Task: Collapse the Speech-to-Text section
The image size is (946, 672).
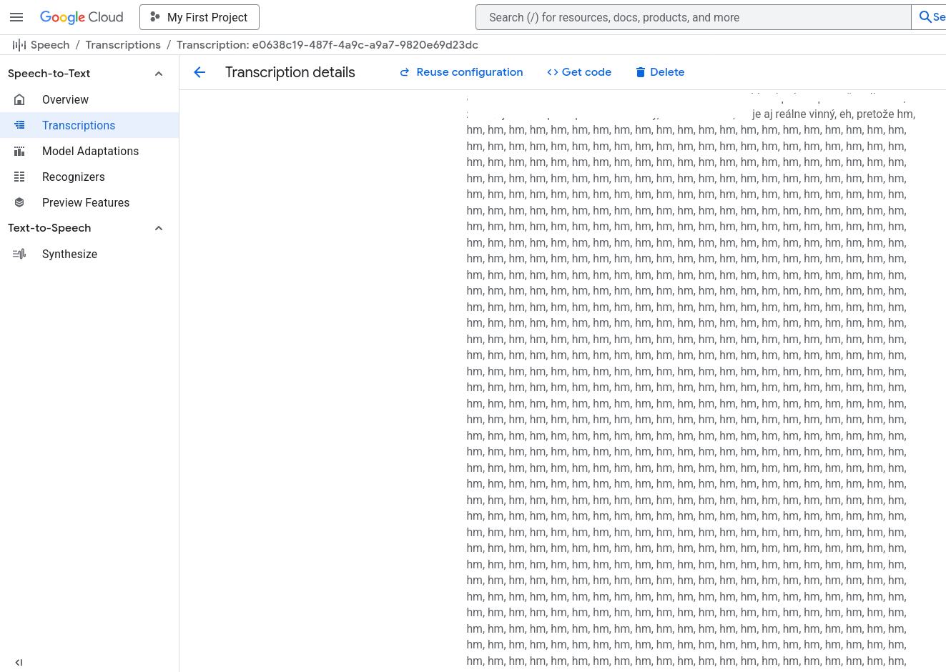Action: (159, 74)
